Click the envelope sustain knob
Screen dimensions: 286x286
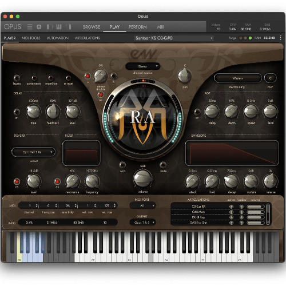(251, 181)
